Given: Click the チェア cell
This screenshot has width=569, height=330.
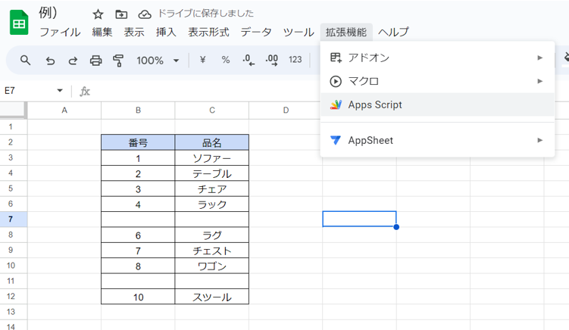Looking at the screenshot, I should coord(212,189).
